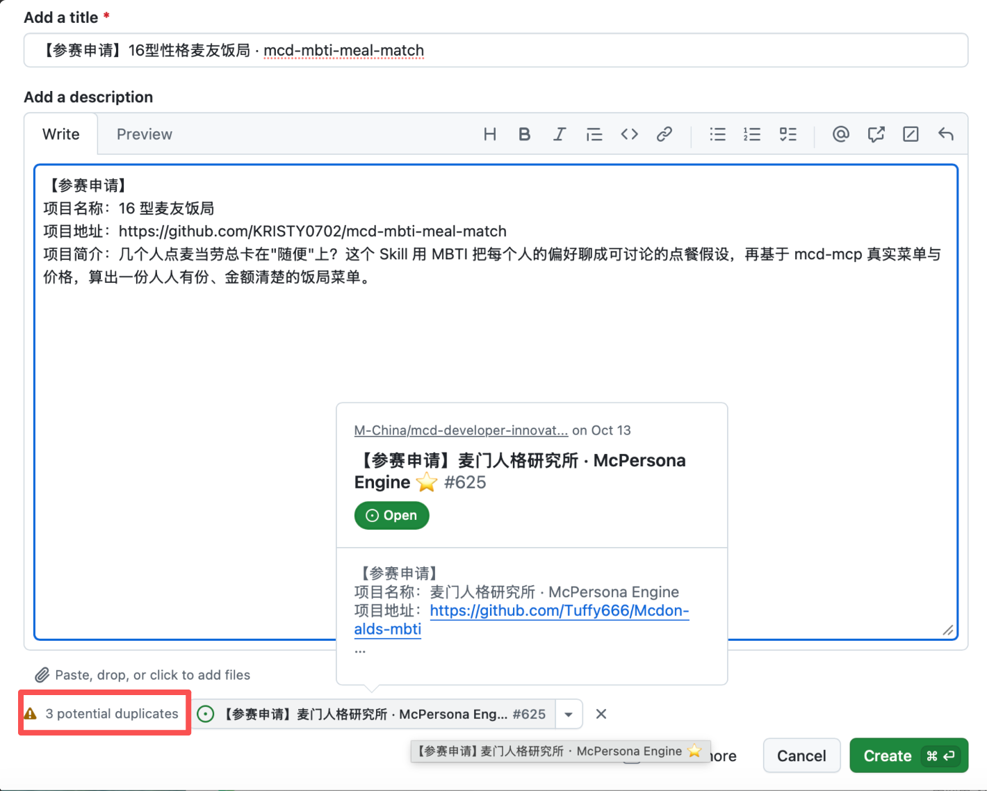Click the project URL line in description

click(275, 231)
